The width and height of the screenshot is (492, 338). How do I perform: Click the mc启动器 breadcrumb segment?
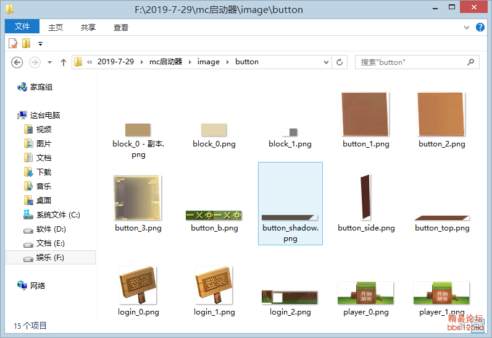coord(165,62)
